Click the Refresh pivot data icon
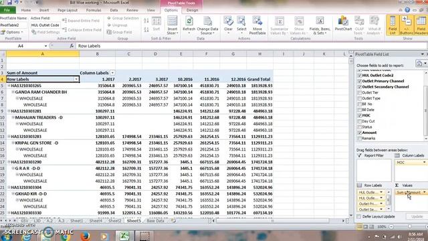Image resolution: width=428 pixels, height=241 pixels. pos(189,24)
